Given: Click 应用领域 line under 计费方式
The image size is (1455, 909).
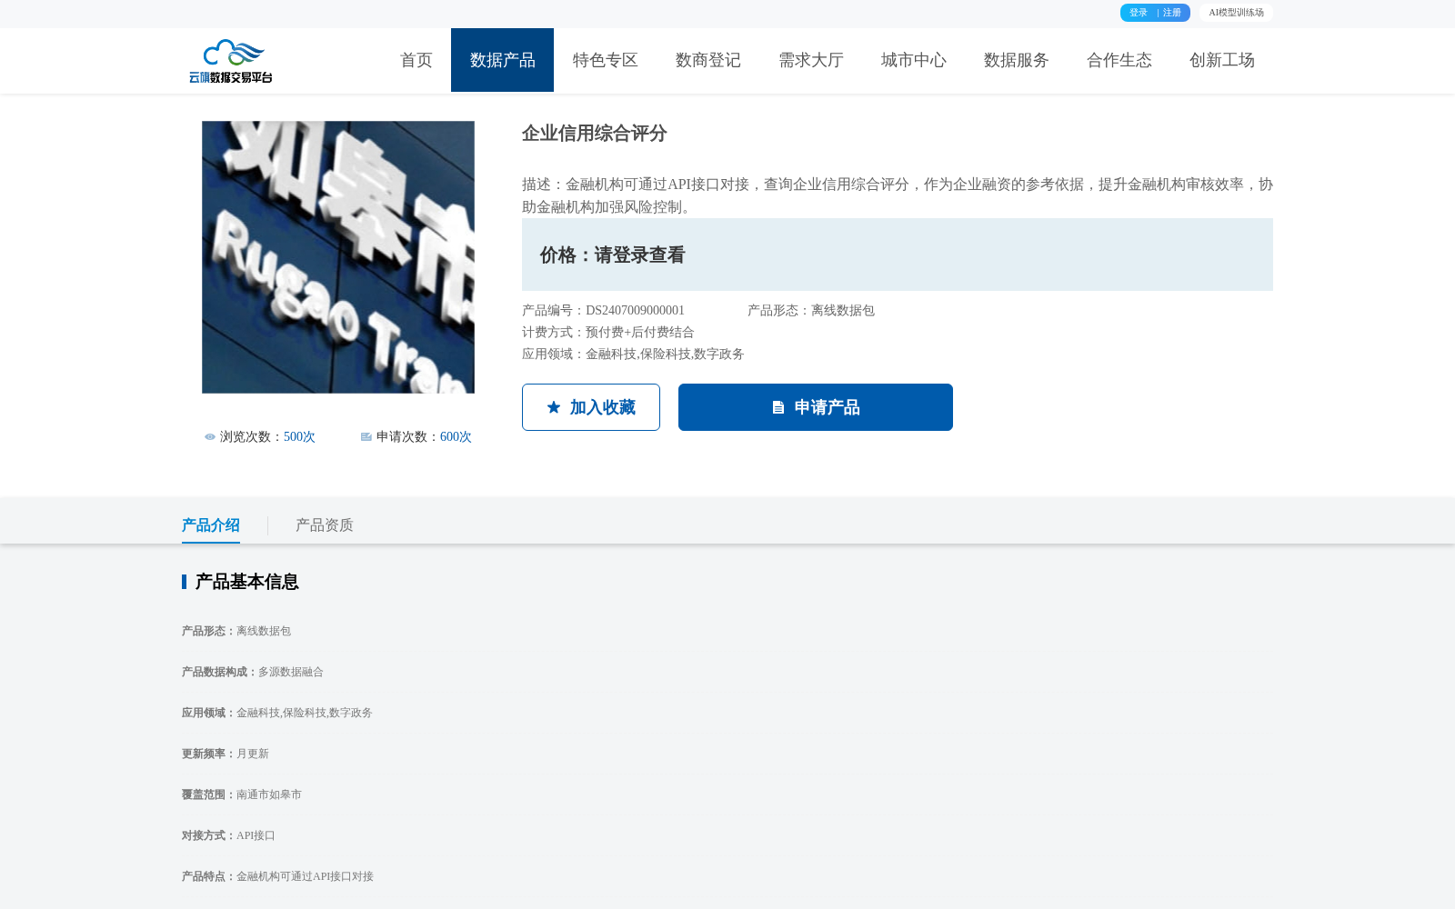Looking at the screenshot, I should pos(633,355).
